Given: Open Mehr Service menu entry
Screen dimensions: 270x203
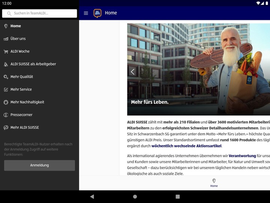Looking at the screenshot, I should tap(21, 89).
